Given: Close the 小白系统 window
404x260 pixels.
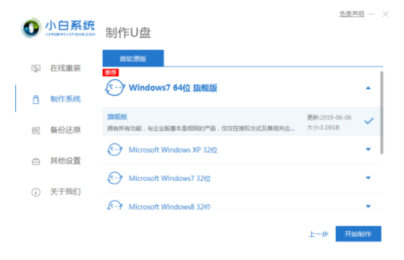Looking at the screenshot, I should coord(385,14).
